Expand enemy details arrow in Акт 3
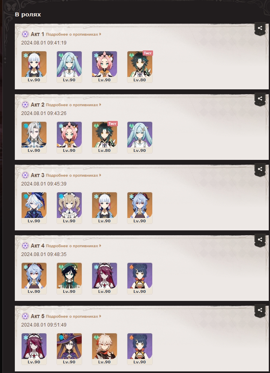This screenshot has width=270, height=373. pos(100,175)
